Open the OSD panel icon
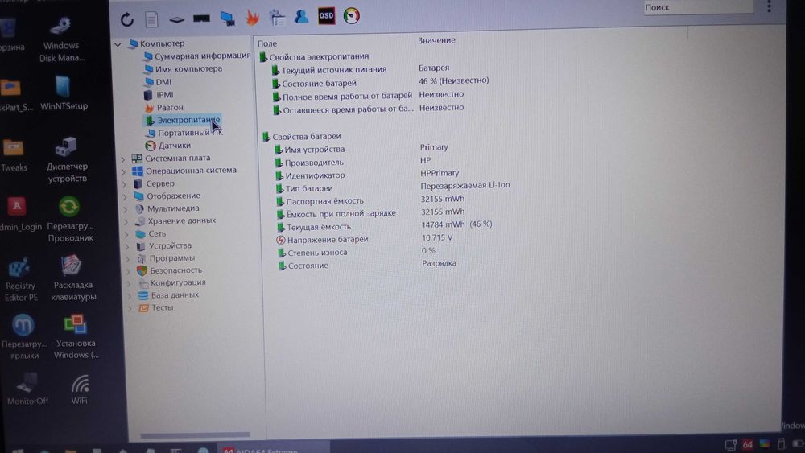 point(326,16)
